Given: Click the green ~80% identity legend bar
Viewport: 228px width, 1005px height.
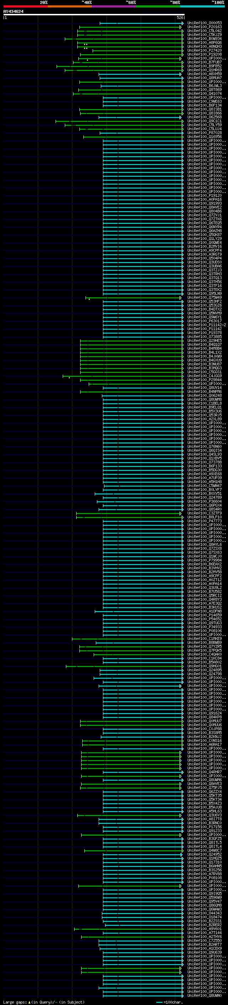Looking at the screenshot, I should tap(158, 6).
